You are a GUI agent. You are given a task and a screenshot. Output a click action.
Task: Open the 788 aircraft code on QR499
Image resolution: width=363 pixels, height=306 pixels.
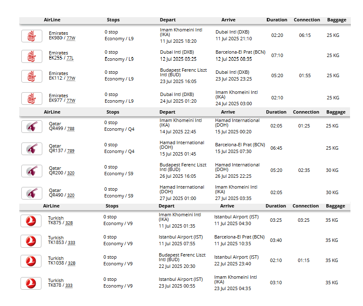point(71,129)
